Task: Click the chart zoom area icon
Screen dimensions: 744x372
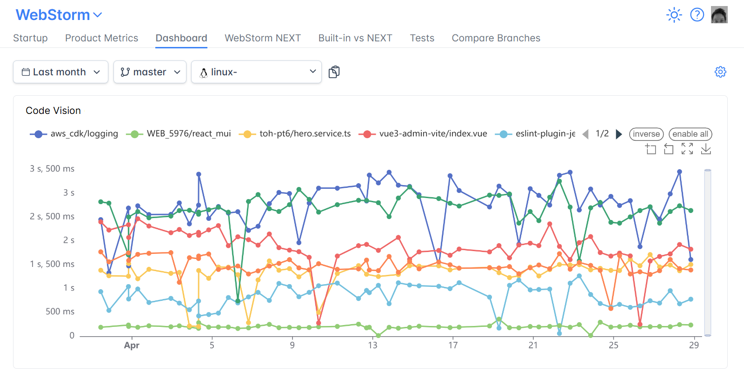Action: tap(651, 149)
